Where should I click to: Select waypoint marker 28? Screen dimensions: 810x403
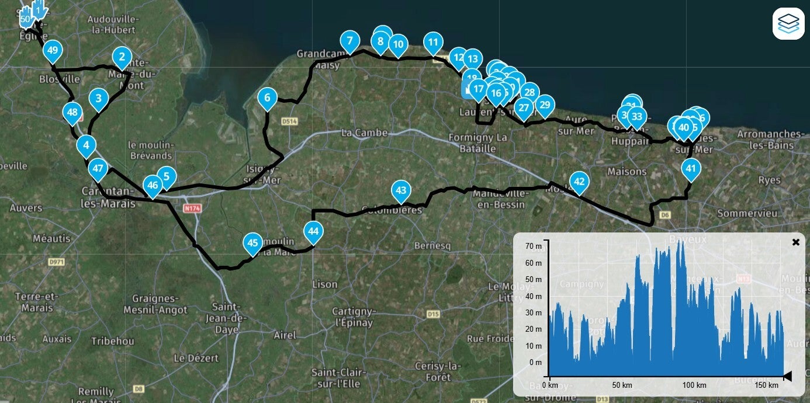(529, 92)
